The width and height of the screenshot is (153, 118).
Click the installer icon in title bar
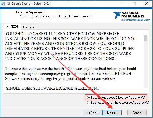click(x=3, y=4)
